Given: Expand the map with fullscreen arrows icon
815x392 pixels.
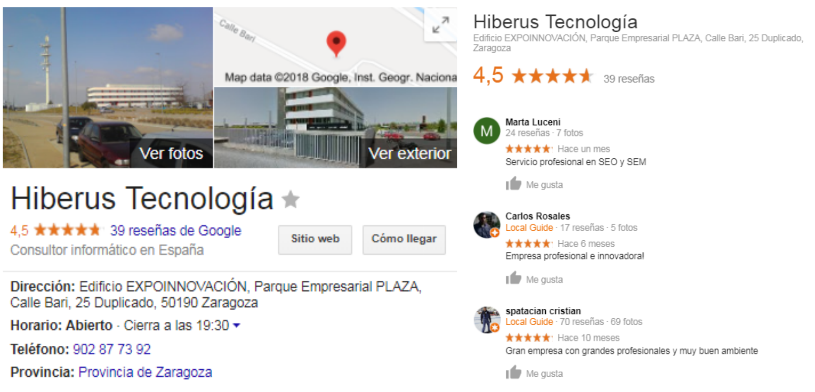Looking at the screenshot, I should coord(440,25).
